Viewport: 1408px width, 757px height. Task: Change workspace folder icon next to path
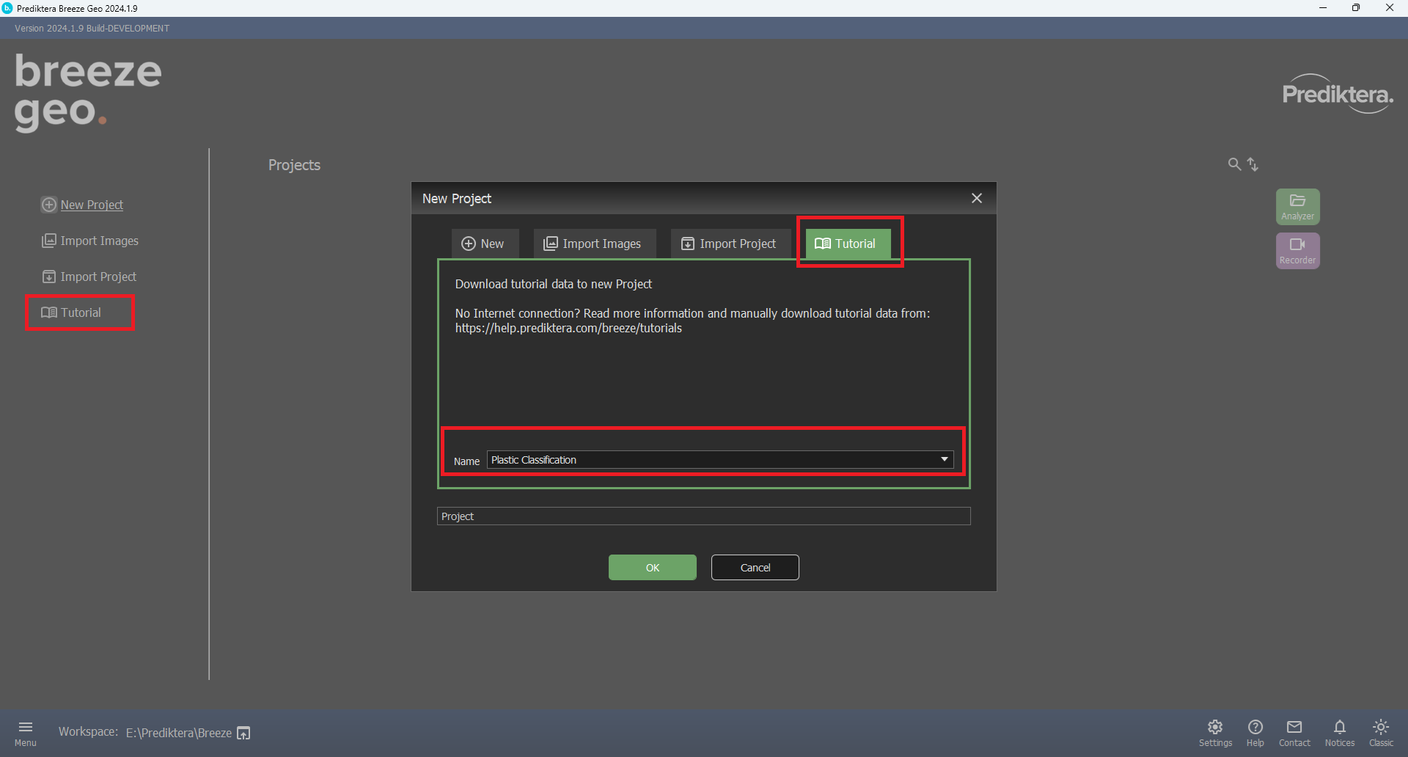click(x=244, y=733)
